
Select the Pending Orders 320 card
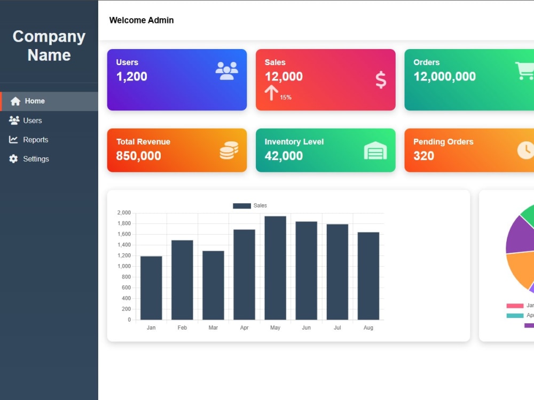[469, 150]
